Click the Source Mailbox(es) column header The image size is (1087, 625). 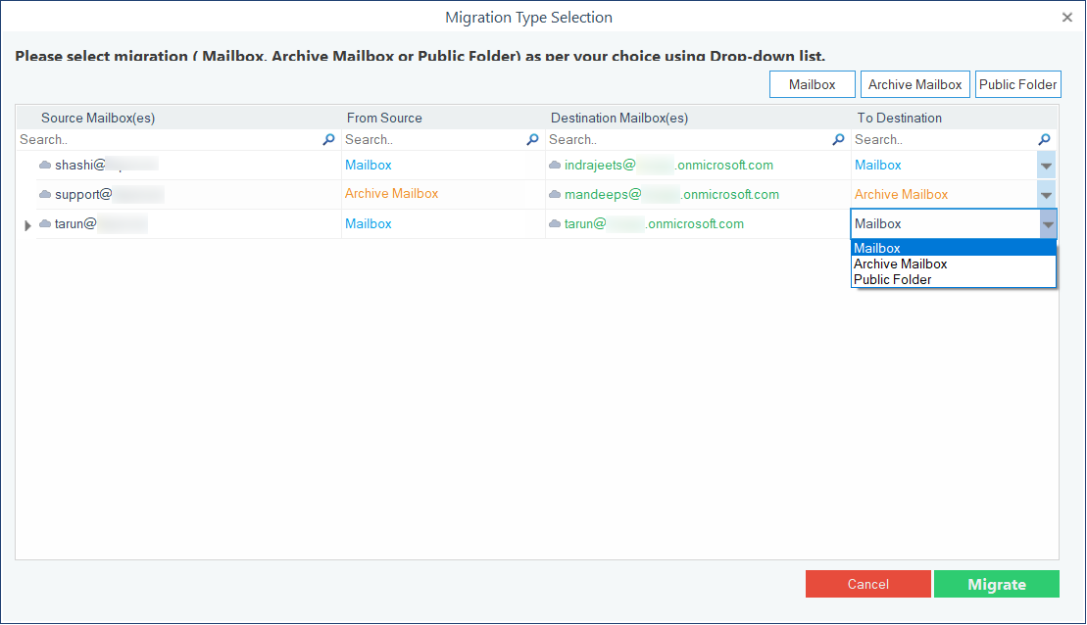coord(98,118)
